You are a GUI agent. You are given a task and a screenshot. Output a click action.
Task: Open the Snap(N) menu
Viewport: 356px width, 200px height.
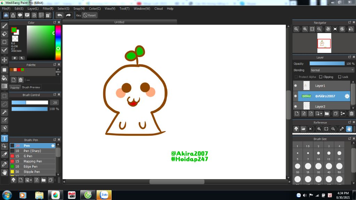pos(79,9)
